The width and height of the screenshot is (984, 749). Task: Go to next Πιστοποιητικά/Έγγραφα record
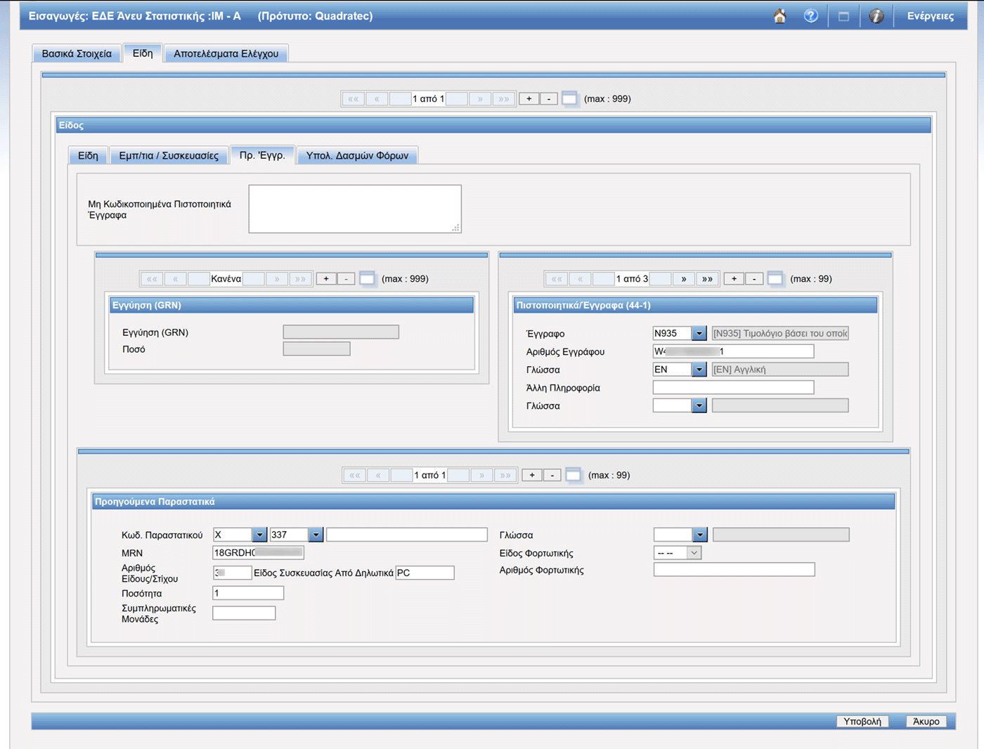(684, 279)
